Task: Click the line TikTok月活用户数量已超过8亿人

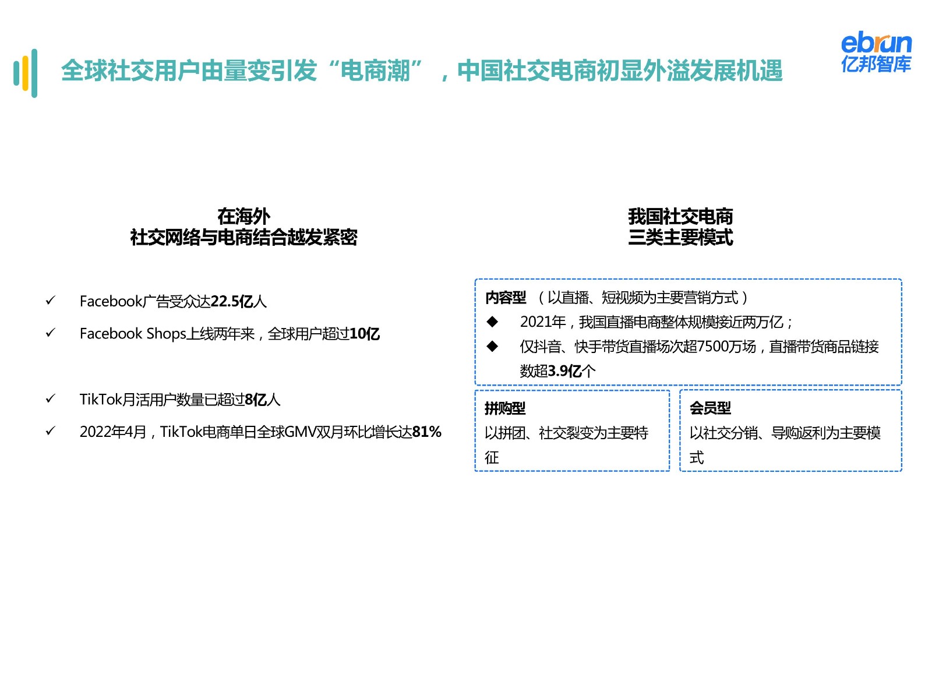Action: coord(180,400)
